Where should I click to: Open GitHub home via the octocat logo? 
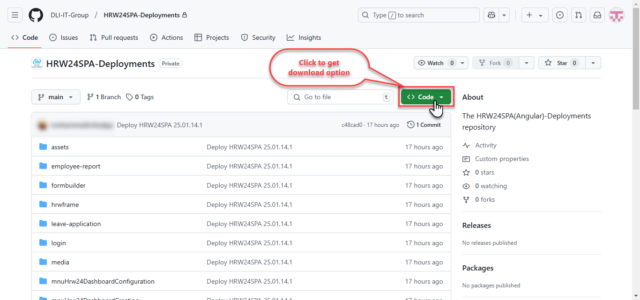click(36, 15)
